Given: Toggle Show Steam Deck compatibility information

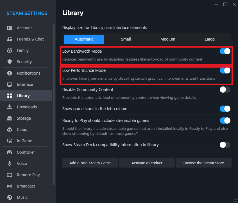Looking at the screenshot, I should point(225,145).
